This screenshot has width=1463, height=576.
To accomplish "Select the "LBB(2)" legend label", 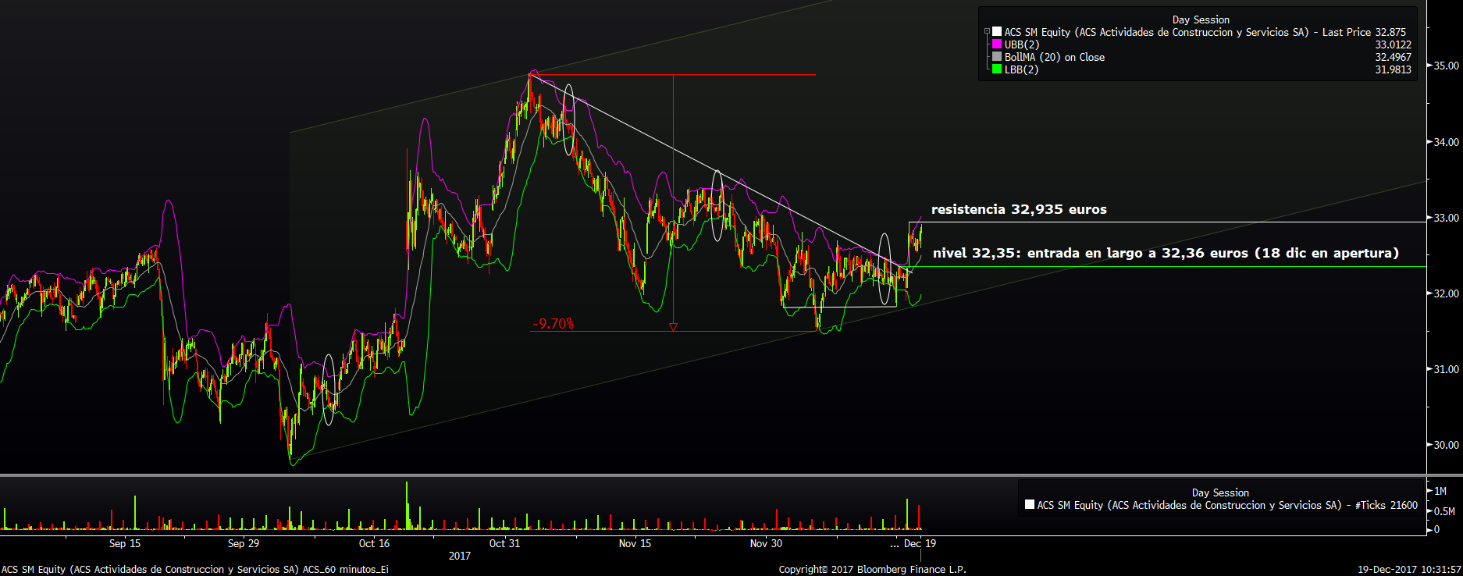I will coord(1022,69).
